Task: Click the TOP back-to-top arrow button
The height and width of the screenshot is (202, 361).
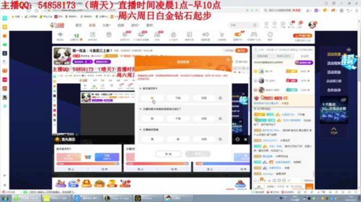Action: (334, 131)
